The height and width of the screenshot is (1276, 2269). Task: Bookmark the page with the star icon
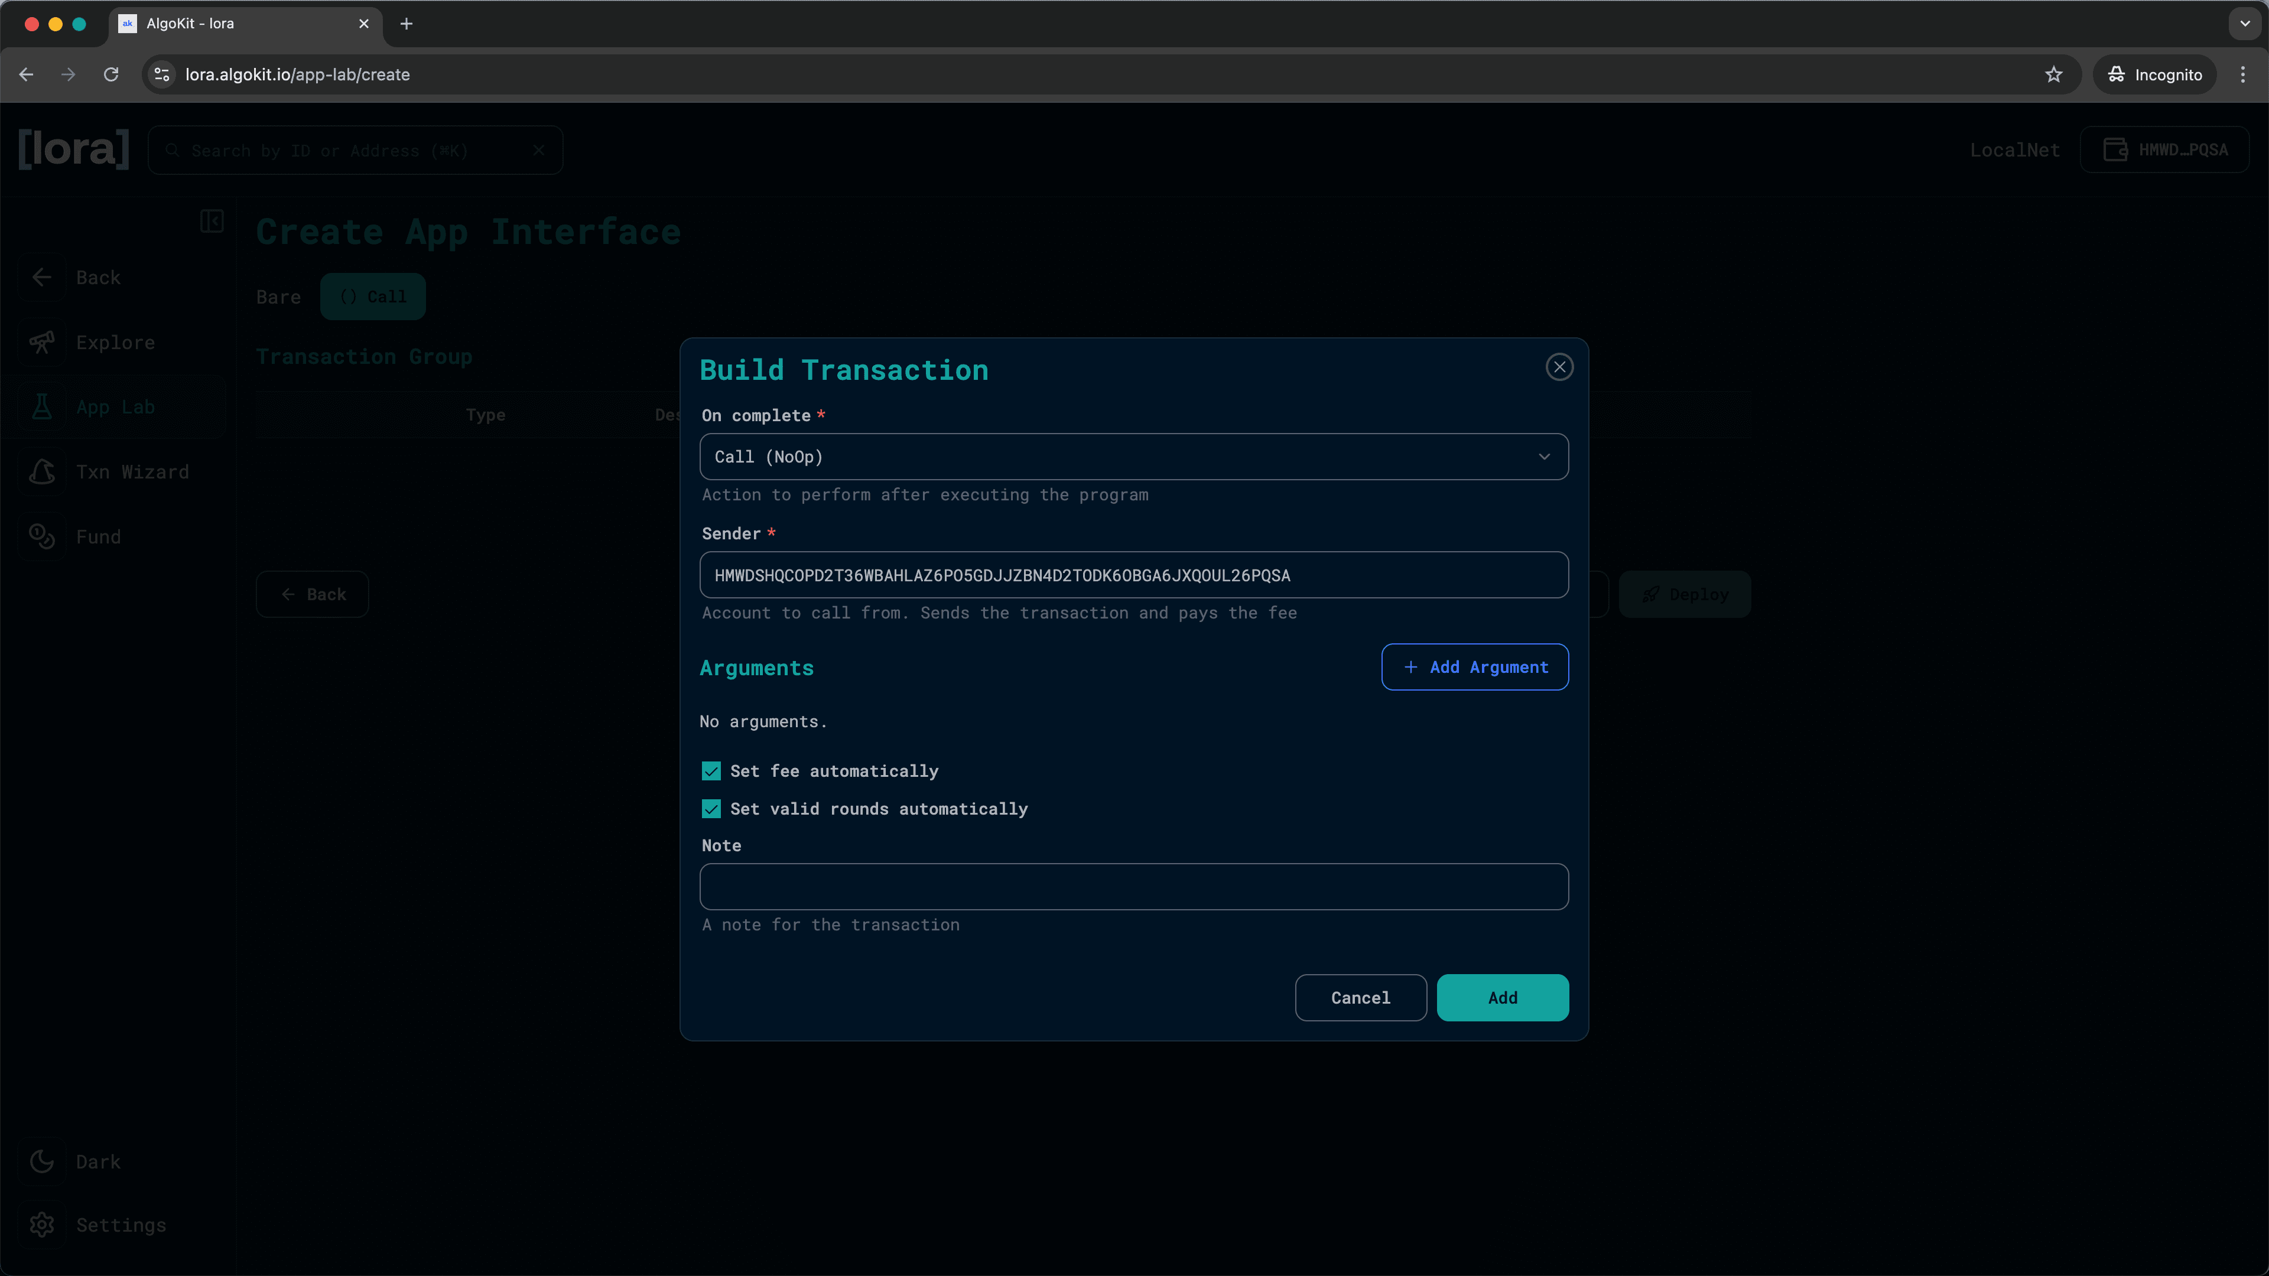(x=2053, y=74)
